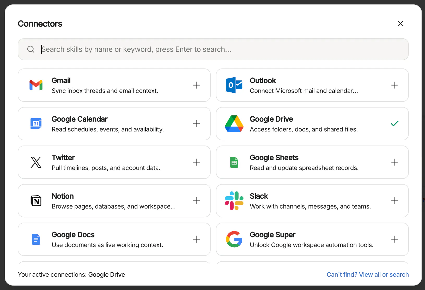Open "Can't find? View all or search" link
The image size is (425, 290).
click(x=368, y=275)
